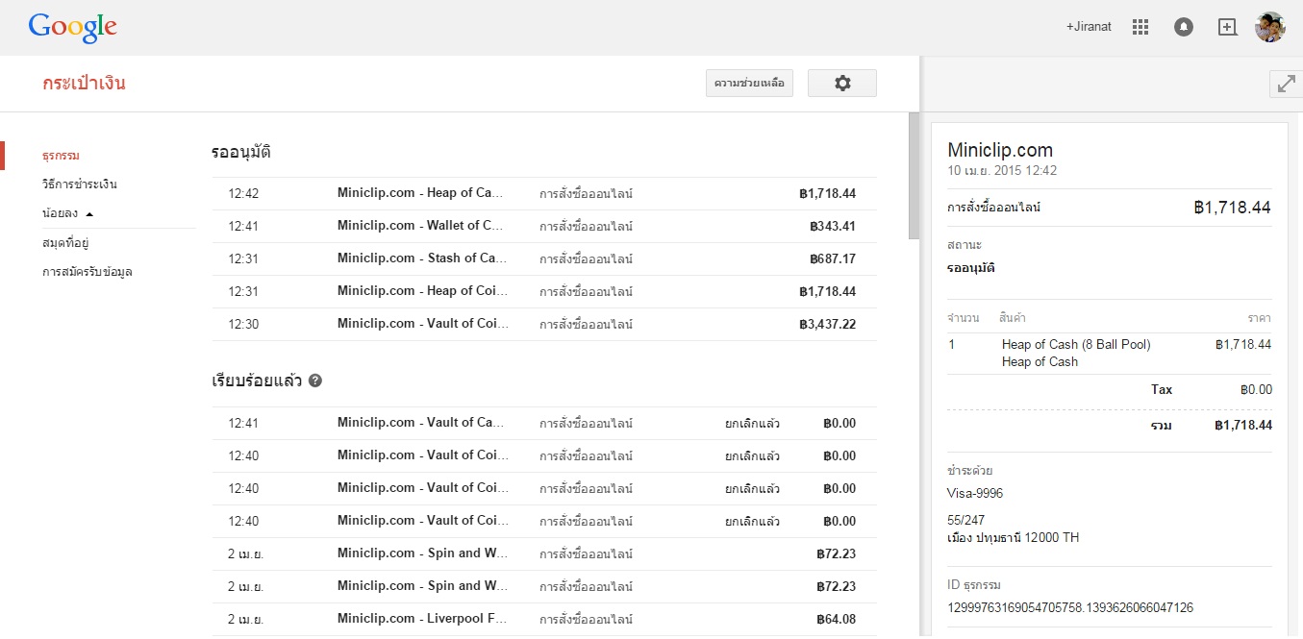Screen dimensions: 1303x639
Task: Open the Google apps grid
Action: (x=1140, y=27)
